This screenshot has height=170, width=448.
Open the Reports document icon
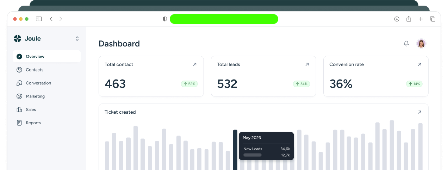19,123
